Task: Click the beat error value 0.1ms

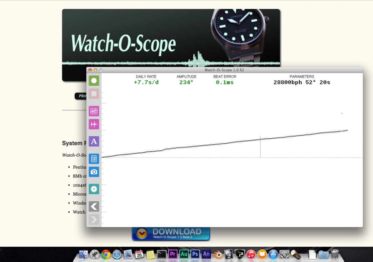Action: pos(225,82)
